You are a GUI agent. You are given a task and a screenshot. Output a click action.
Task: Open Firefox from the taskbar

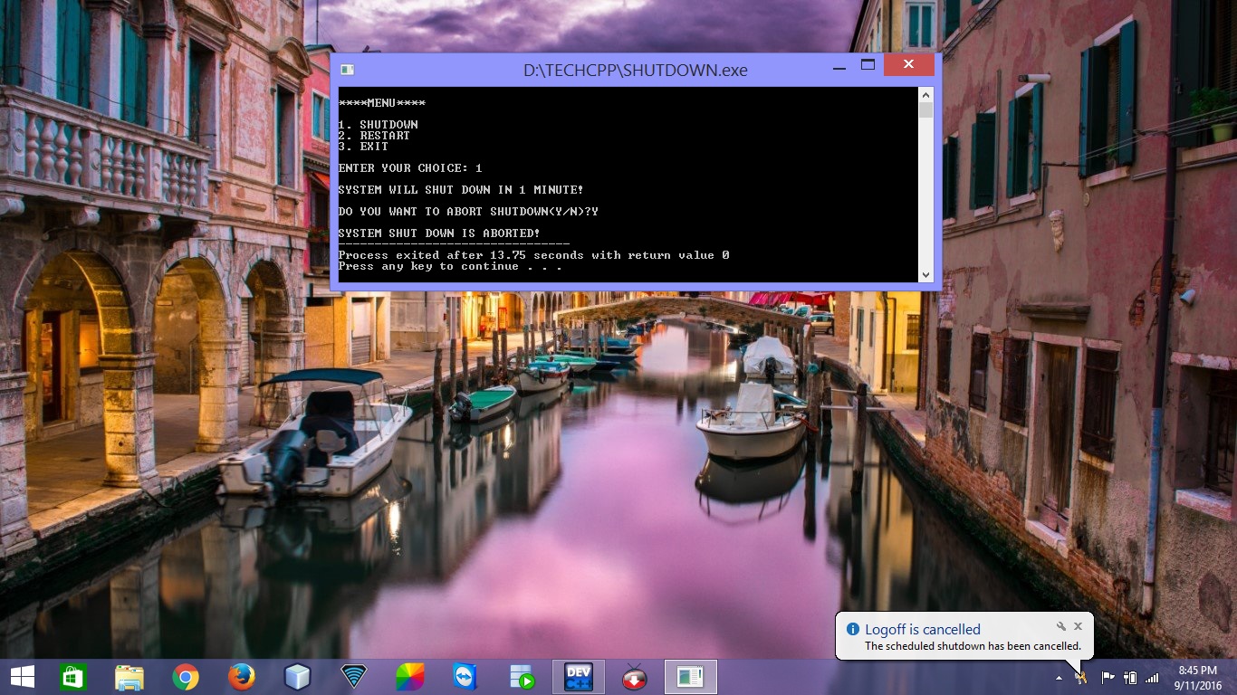click(x=242, y=676)
